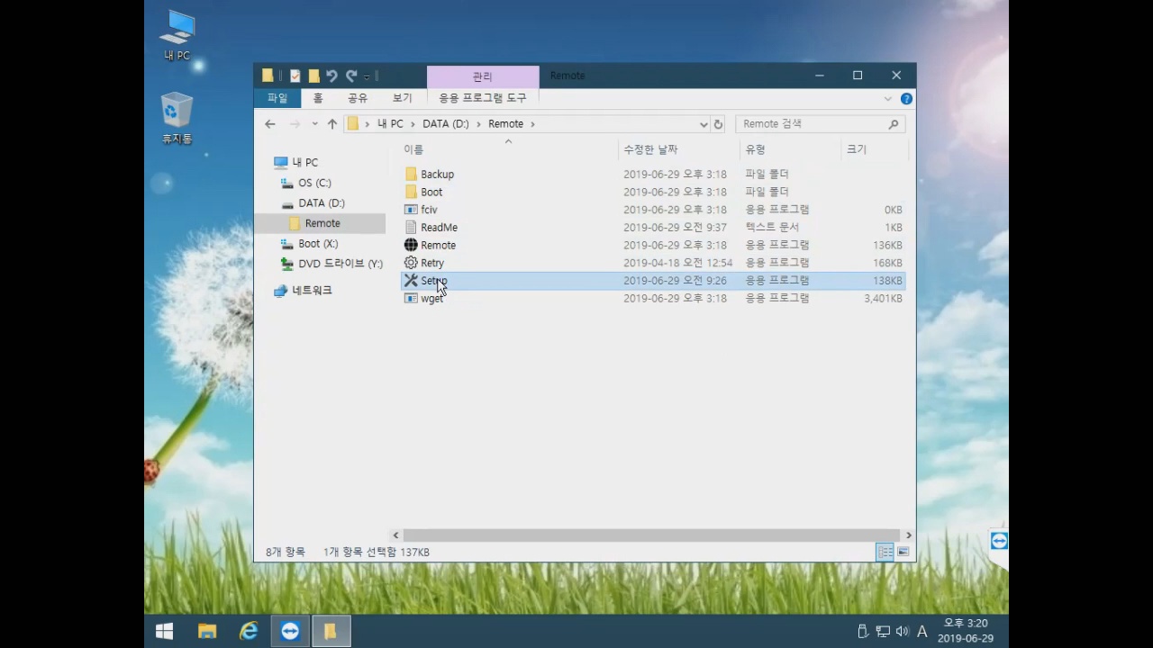The width and height of the screenshot is (1153, 648).
Task: Expand the ribbon with the chevron
Action: coord(888,98)
